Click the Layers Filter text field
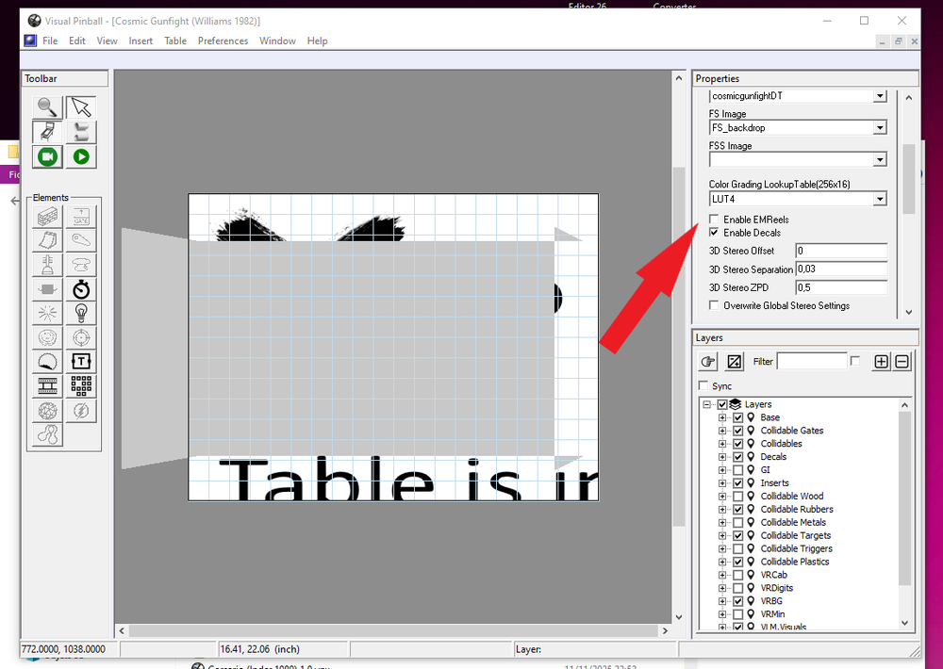 (812, 361)
